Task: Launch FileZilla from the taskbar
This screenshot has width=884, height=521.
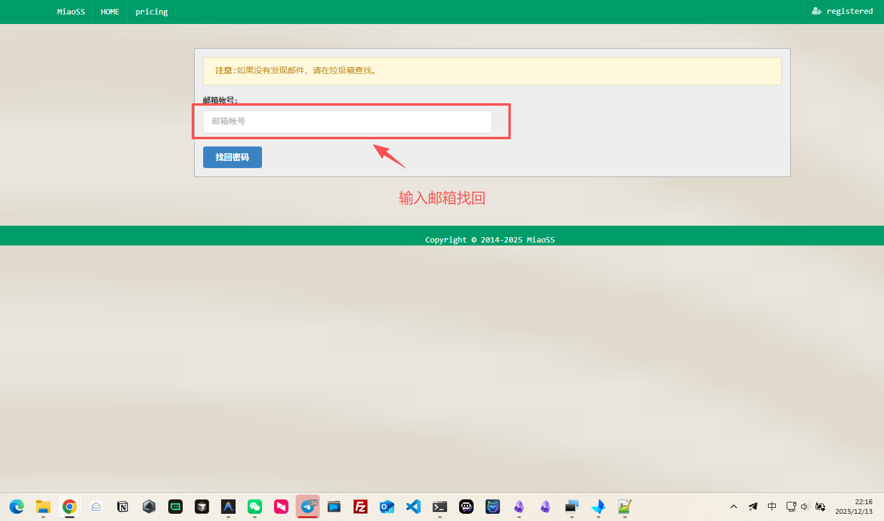Action: (361, 507)
